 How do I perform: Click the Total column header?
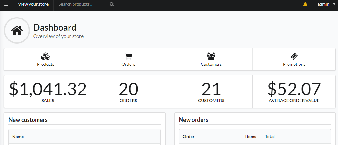coord(270,137)
